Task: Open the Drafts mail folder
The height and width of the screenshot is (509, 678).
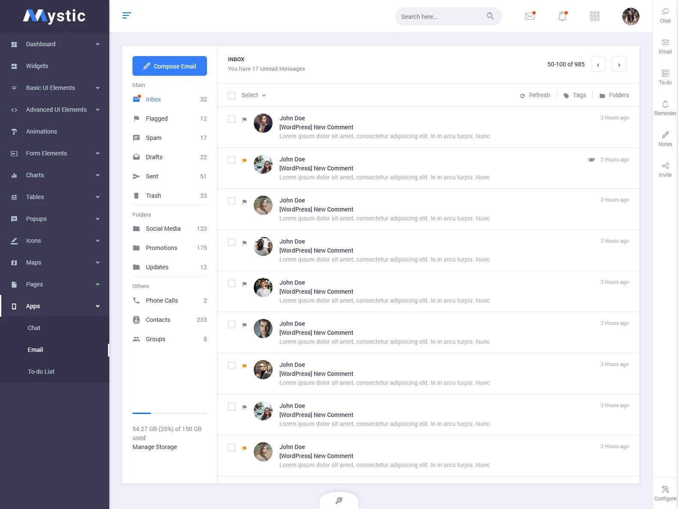Action: point(170,157)
